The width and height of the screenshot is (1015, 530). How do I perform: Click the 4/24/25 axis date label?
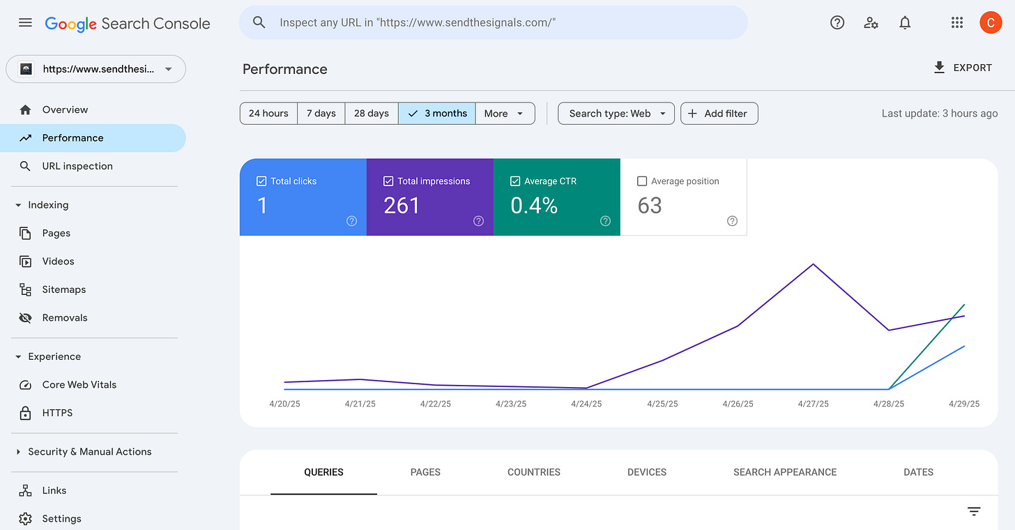[x=586, y=404]
